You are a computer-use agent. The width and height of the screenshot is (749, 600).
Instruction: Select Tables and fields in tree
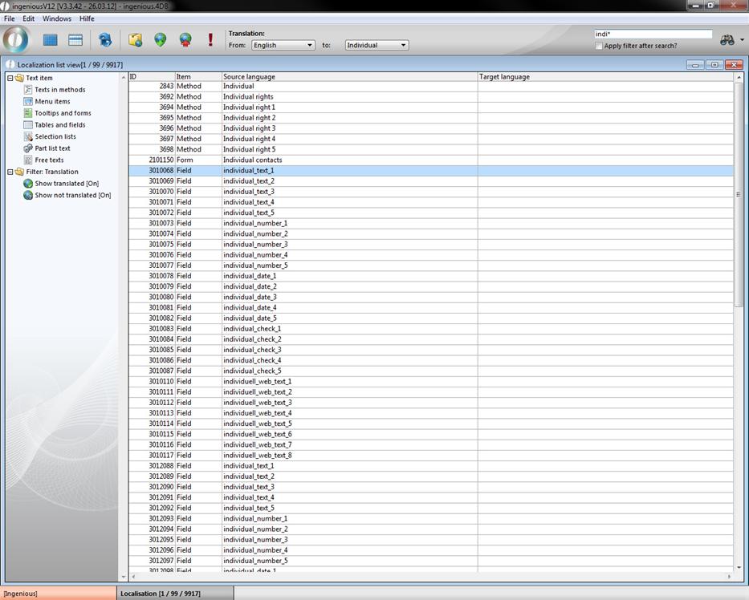pyautogui.click(x=59, y=125)
